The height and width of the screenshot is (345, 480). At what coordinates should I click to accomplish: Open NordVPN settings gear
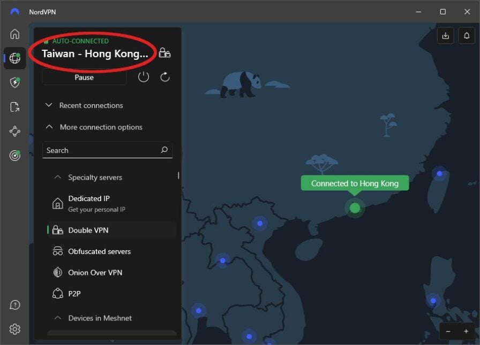click(14, 329)
